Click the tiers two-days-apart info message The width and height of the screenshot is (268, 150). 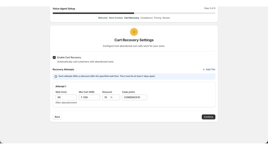click(x=107, y=76)
